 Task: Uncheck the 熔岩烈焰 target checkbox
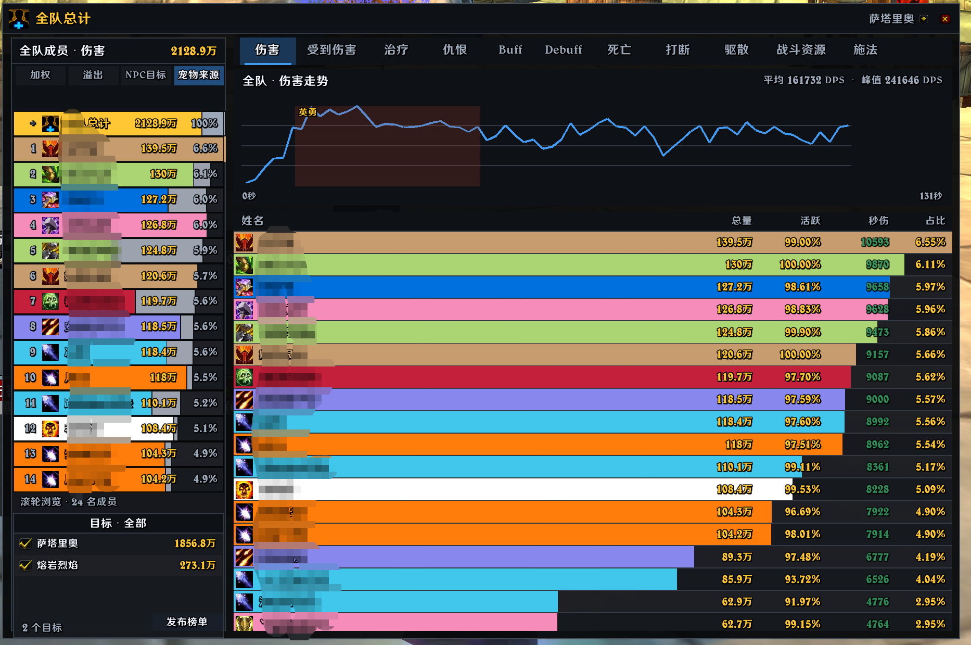pyautogui.click(x=25, y=565)
